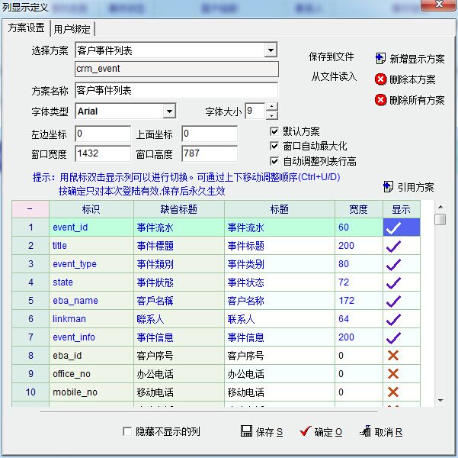Expand the 选择方案 dropdown list
Image resolution: width=458 pixels, height=458 pixels.
tap(271, 50)
